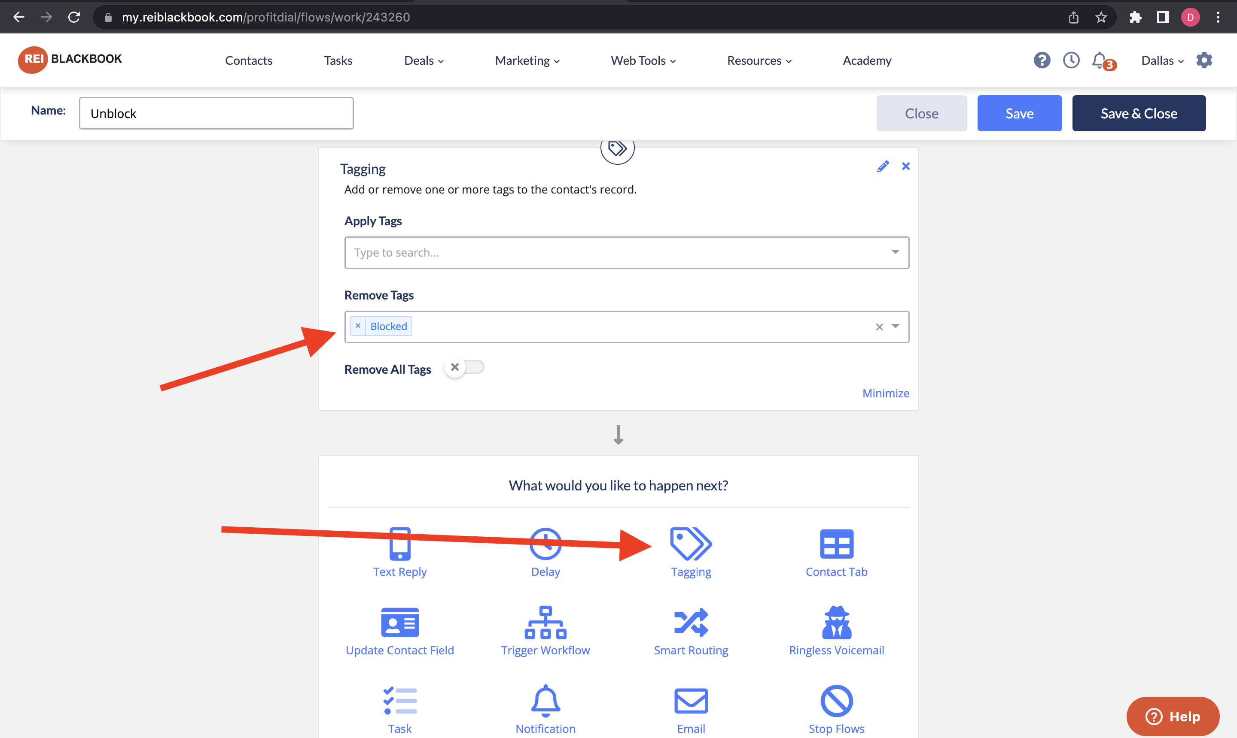Open the Dallas account dropdown
This screenshot has width=1237, height=738.
[x=1162, y=60]
